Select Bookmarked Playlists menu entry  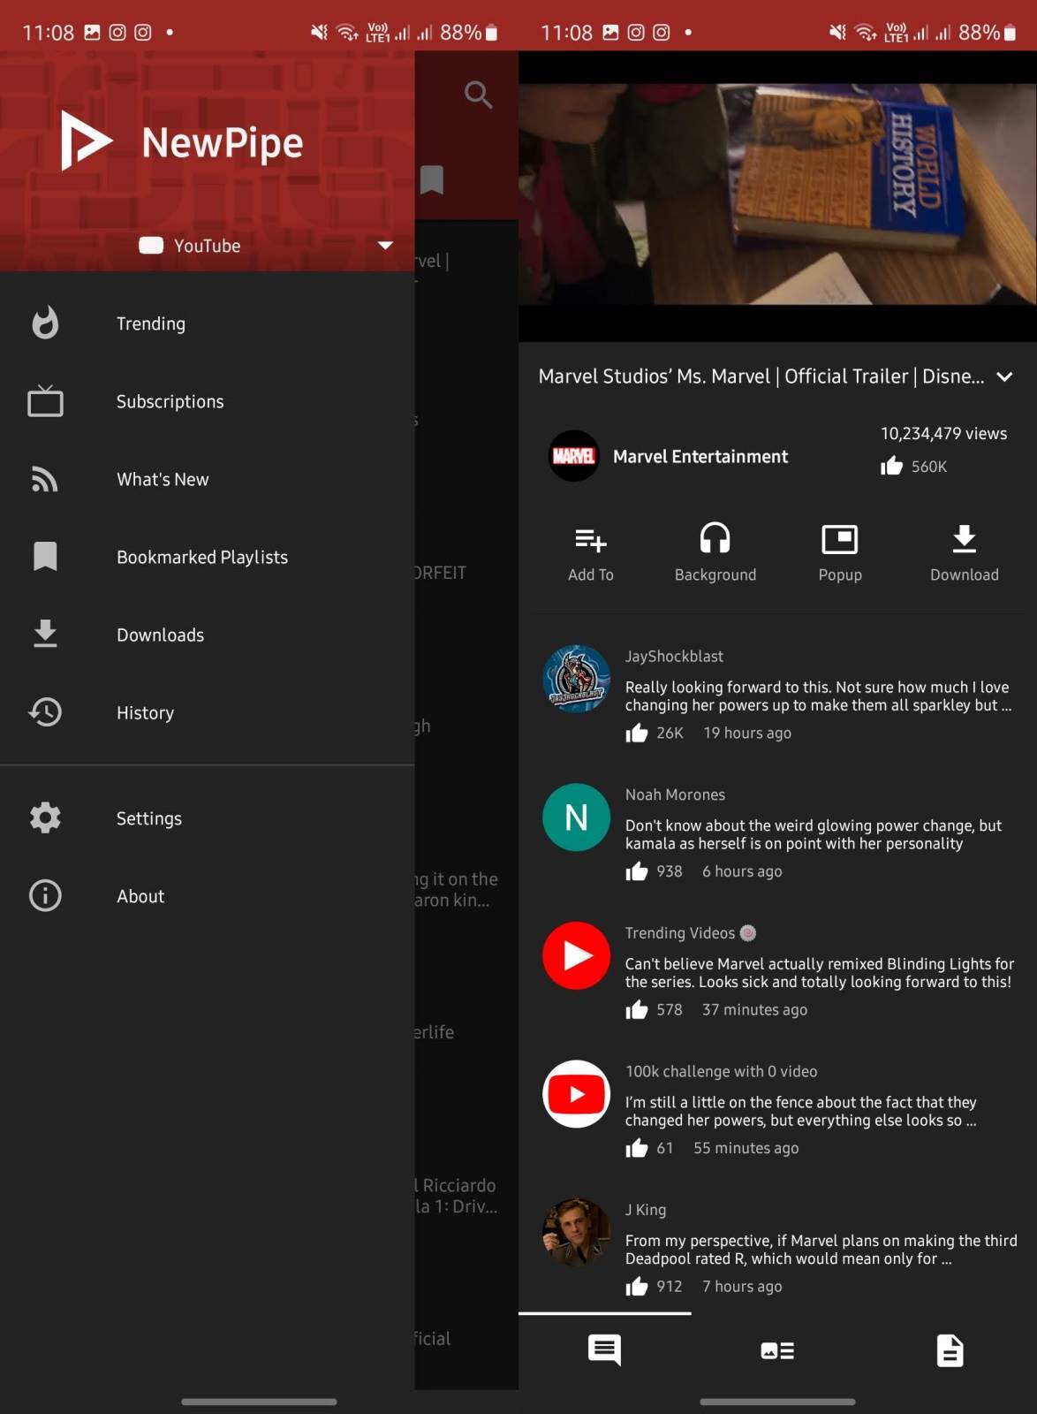pos(201,557)
